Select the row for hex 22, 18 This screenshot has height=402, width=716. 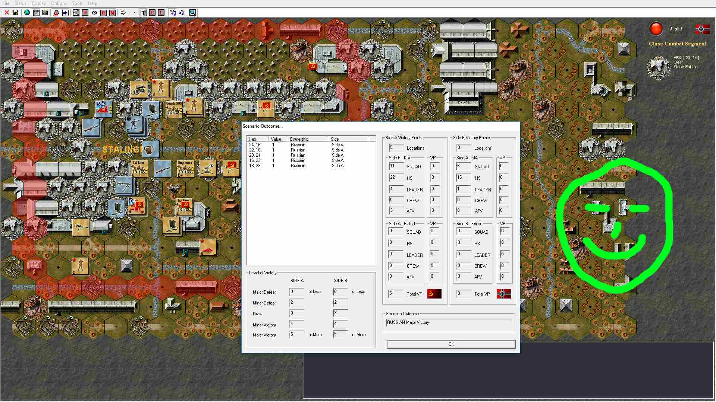pyautogui.click(x=311, y=150)
